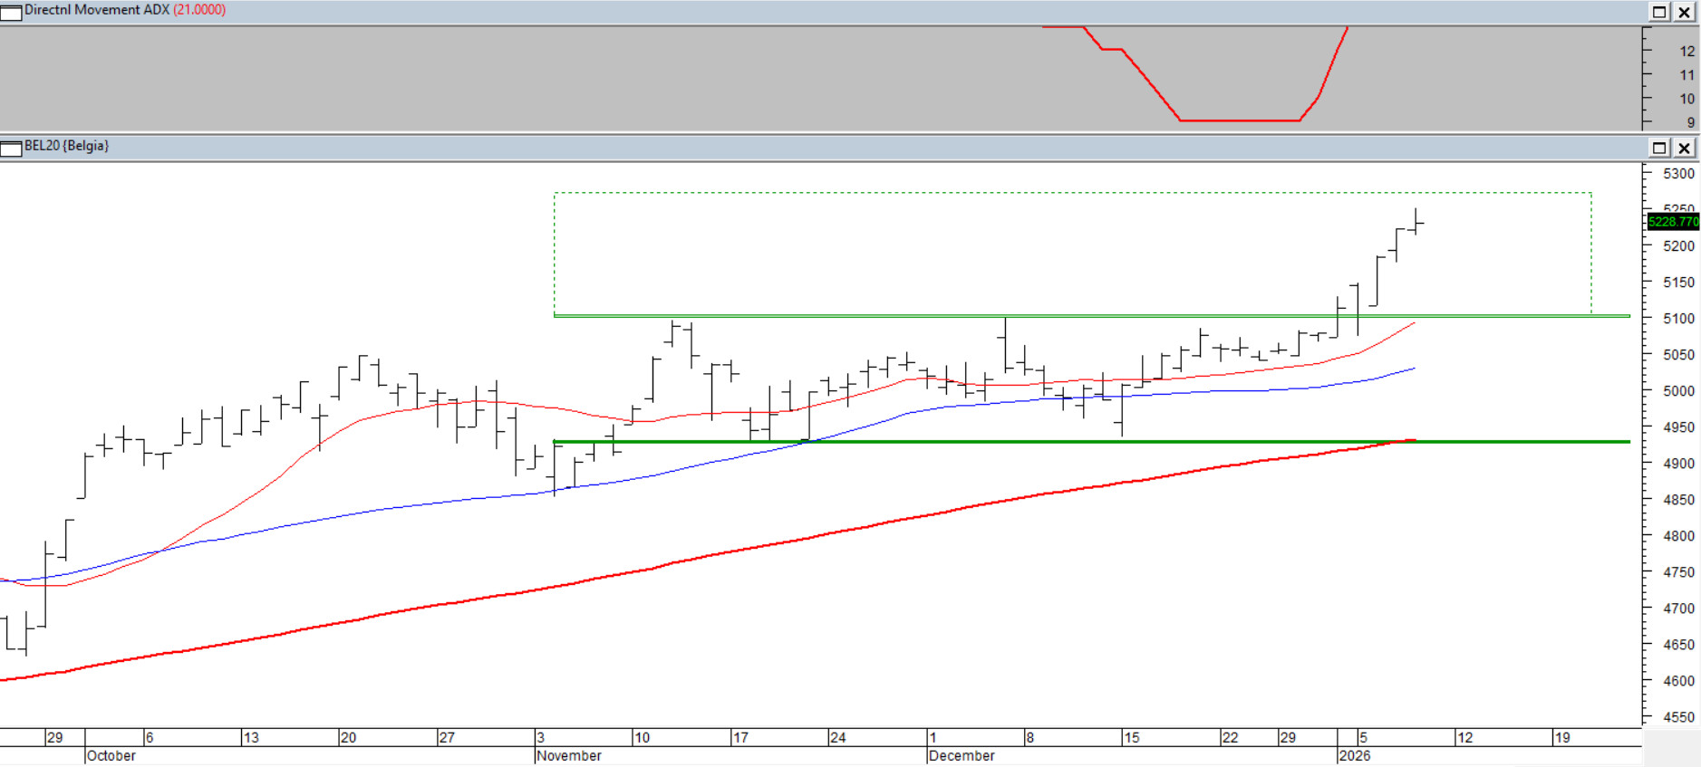Click the November label on date axis
Image resolution: width=1701 pixels, height=767 pixels.
pyautogui.click(x=569, y=756)
